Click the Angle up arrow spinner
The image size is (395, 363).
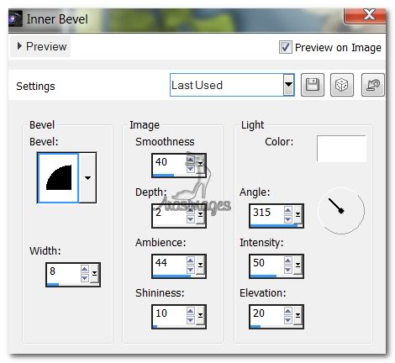[288, 210]
